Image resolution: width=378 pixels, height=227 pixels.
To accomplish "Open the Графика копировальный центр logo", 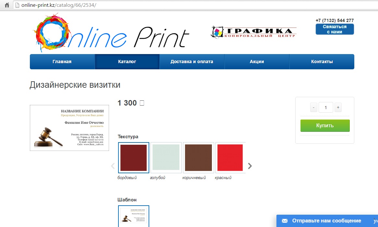I will (x=254, y=32).
